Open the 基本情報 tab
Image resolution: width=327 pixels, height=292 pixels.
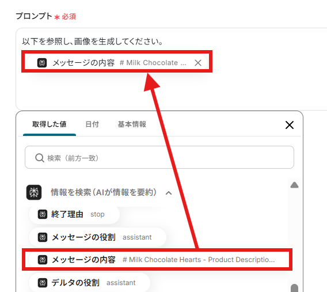pyautogui.click(x=132, y=124)
